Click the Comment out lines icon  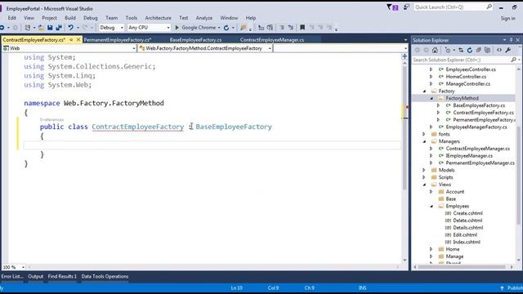(282, 28)
